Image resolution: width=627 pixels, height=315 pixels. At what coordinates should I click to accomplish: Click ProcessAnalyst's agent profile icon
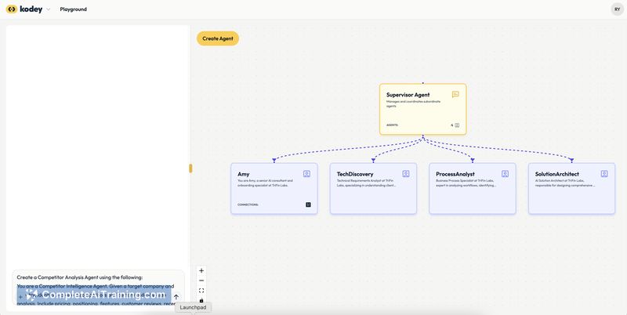pyautogui.click(x=505, y=174)
